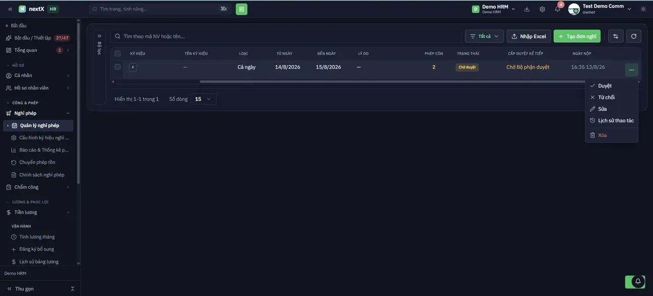Screen dimensions: 653x296
Task: Tick the checkbox for the 14/8/2026 leave row
Action: [117, 67]
